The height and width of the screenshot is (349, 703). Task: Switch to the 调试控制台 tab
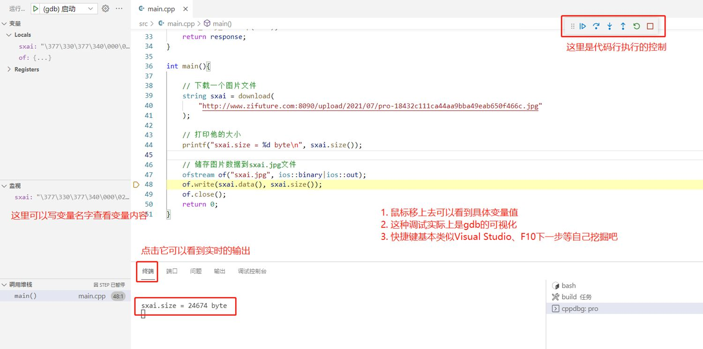click(252, 271)
